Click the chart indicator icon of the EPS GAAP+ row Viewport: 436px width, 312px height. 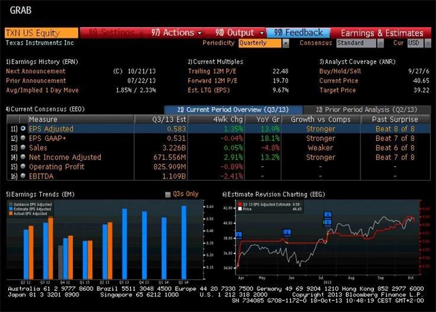24,138
